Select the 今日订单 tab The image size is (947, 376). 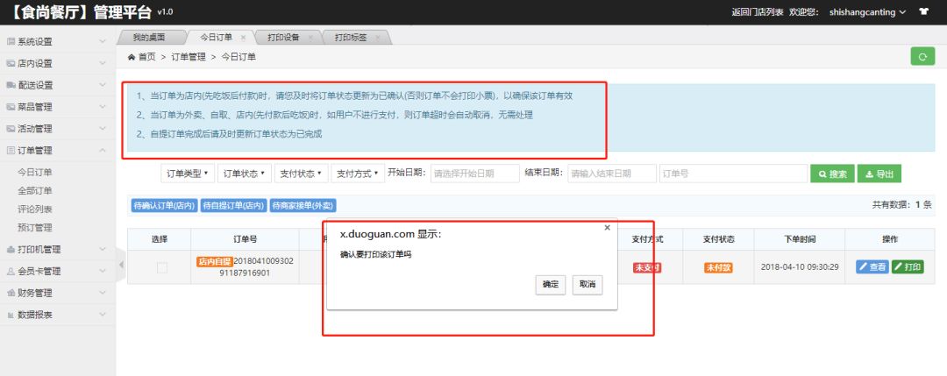click(x=217, y=38)
